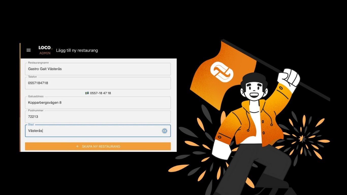Click the password manager icon in Stad field
Image resolution: width=347 pixels, height=195 pixels.
click(165, 131)
